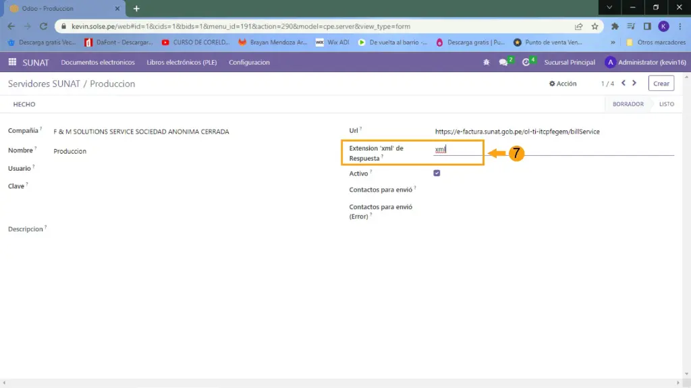Click the browser forward arrow
Viewport: 691px width, 388px height.
coord(27,26)
